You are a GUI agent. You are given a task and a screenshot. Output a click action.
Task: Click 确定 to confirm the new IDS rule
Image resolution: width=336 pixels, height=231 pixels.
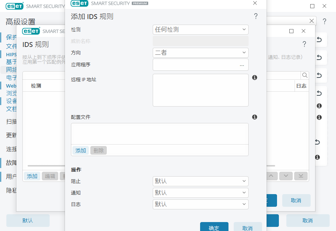[x=214, y=228]
